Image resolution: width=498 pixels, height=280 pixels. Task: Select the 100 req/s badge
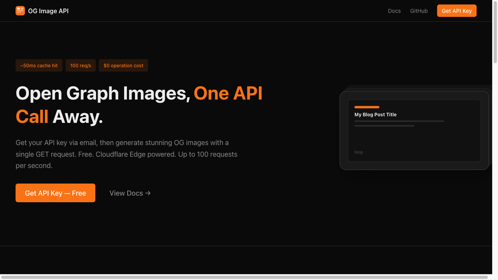81,65
